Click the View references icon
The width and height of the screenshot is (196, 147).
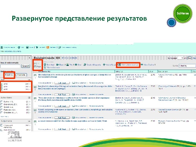(45, 68)
